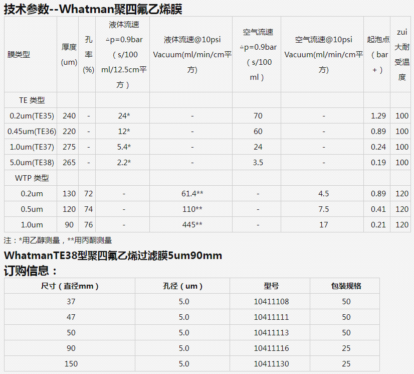
Task: Select the "zui大耐受温度" column header
Action: click(x=402, y=55)
